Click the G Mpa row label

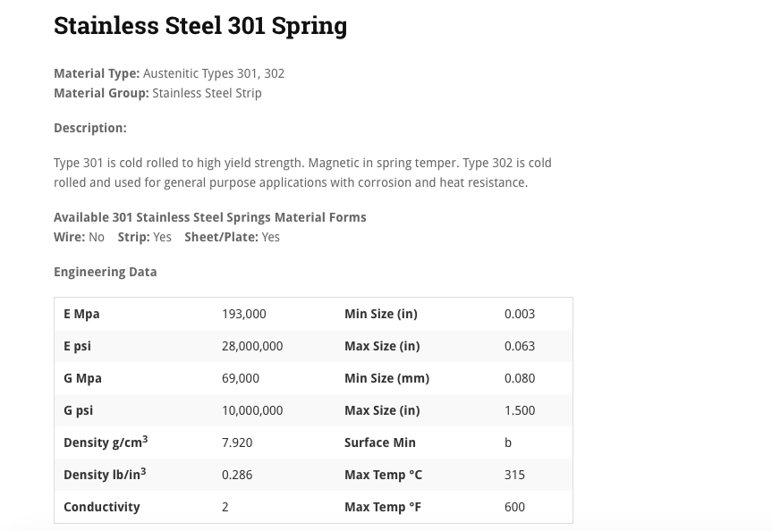pos(82,378)
